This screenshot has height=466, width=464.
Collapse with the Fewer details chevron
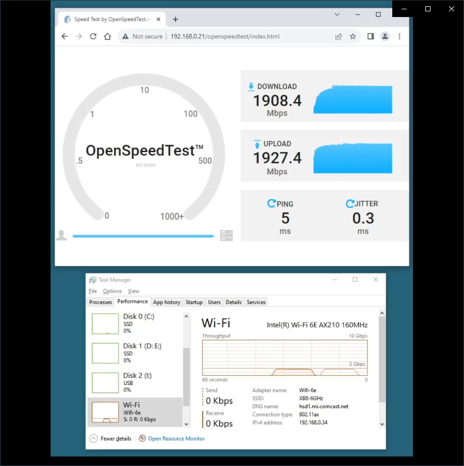pyautogui.click(x=93, y=438)
